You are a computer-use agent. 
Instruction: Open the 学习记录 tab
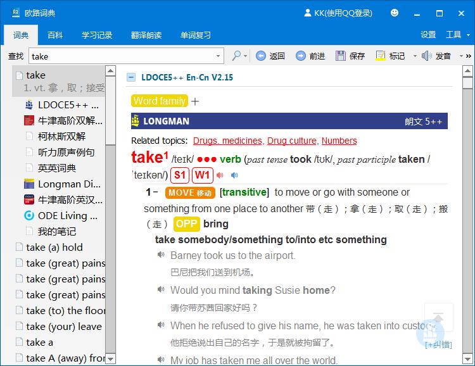(x=97, y=35)
